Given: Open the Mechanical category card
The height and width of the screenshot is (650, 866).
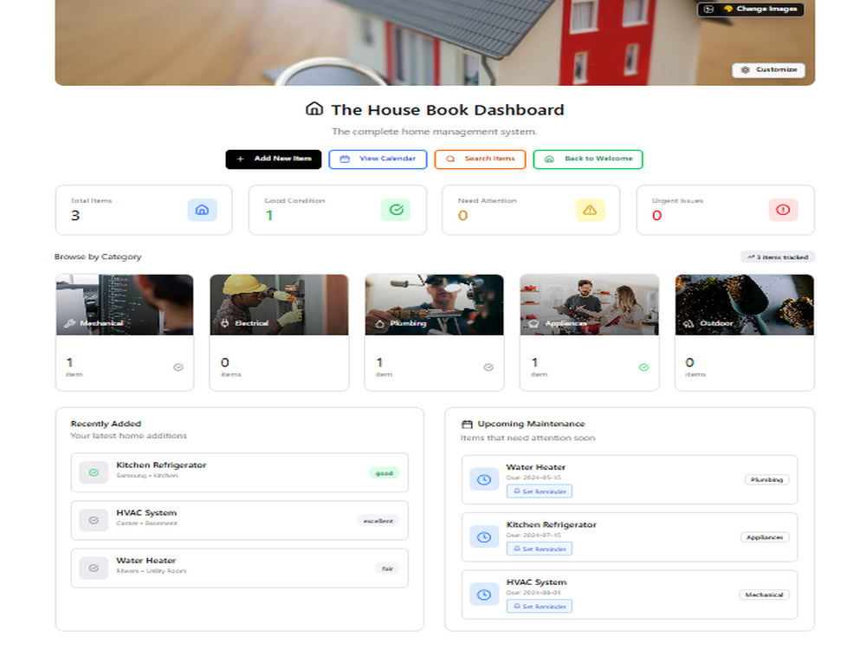Looking at the screenshot, I should (x=125, y=332).
